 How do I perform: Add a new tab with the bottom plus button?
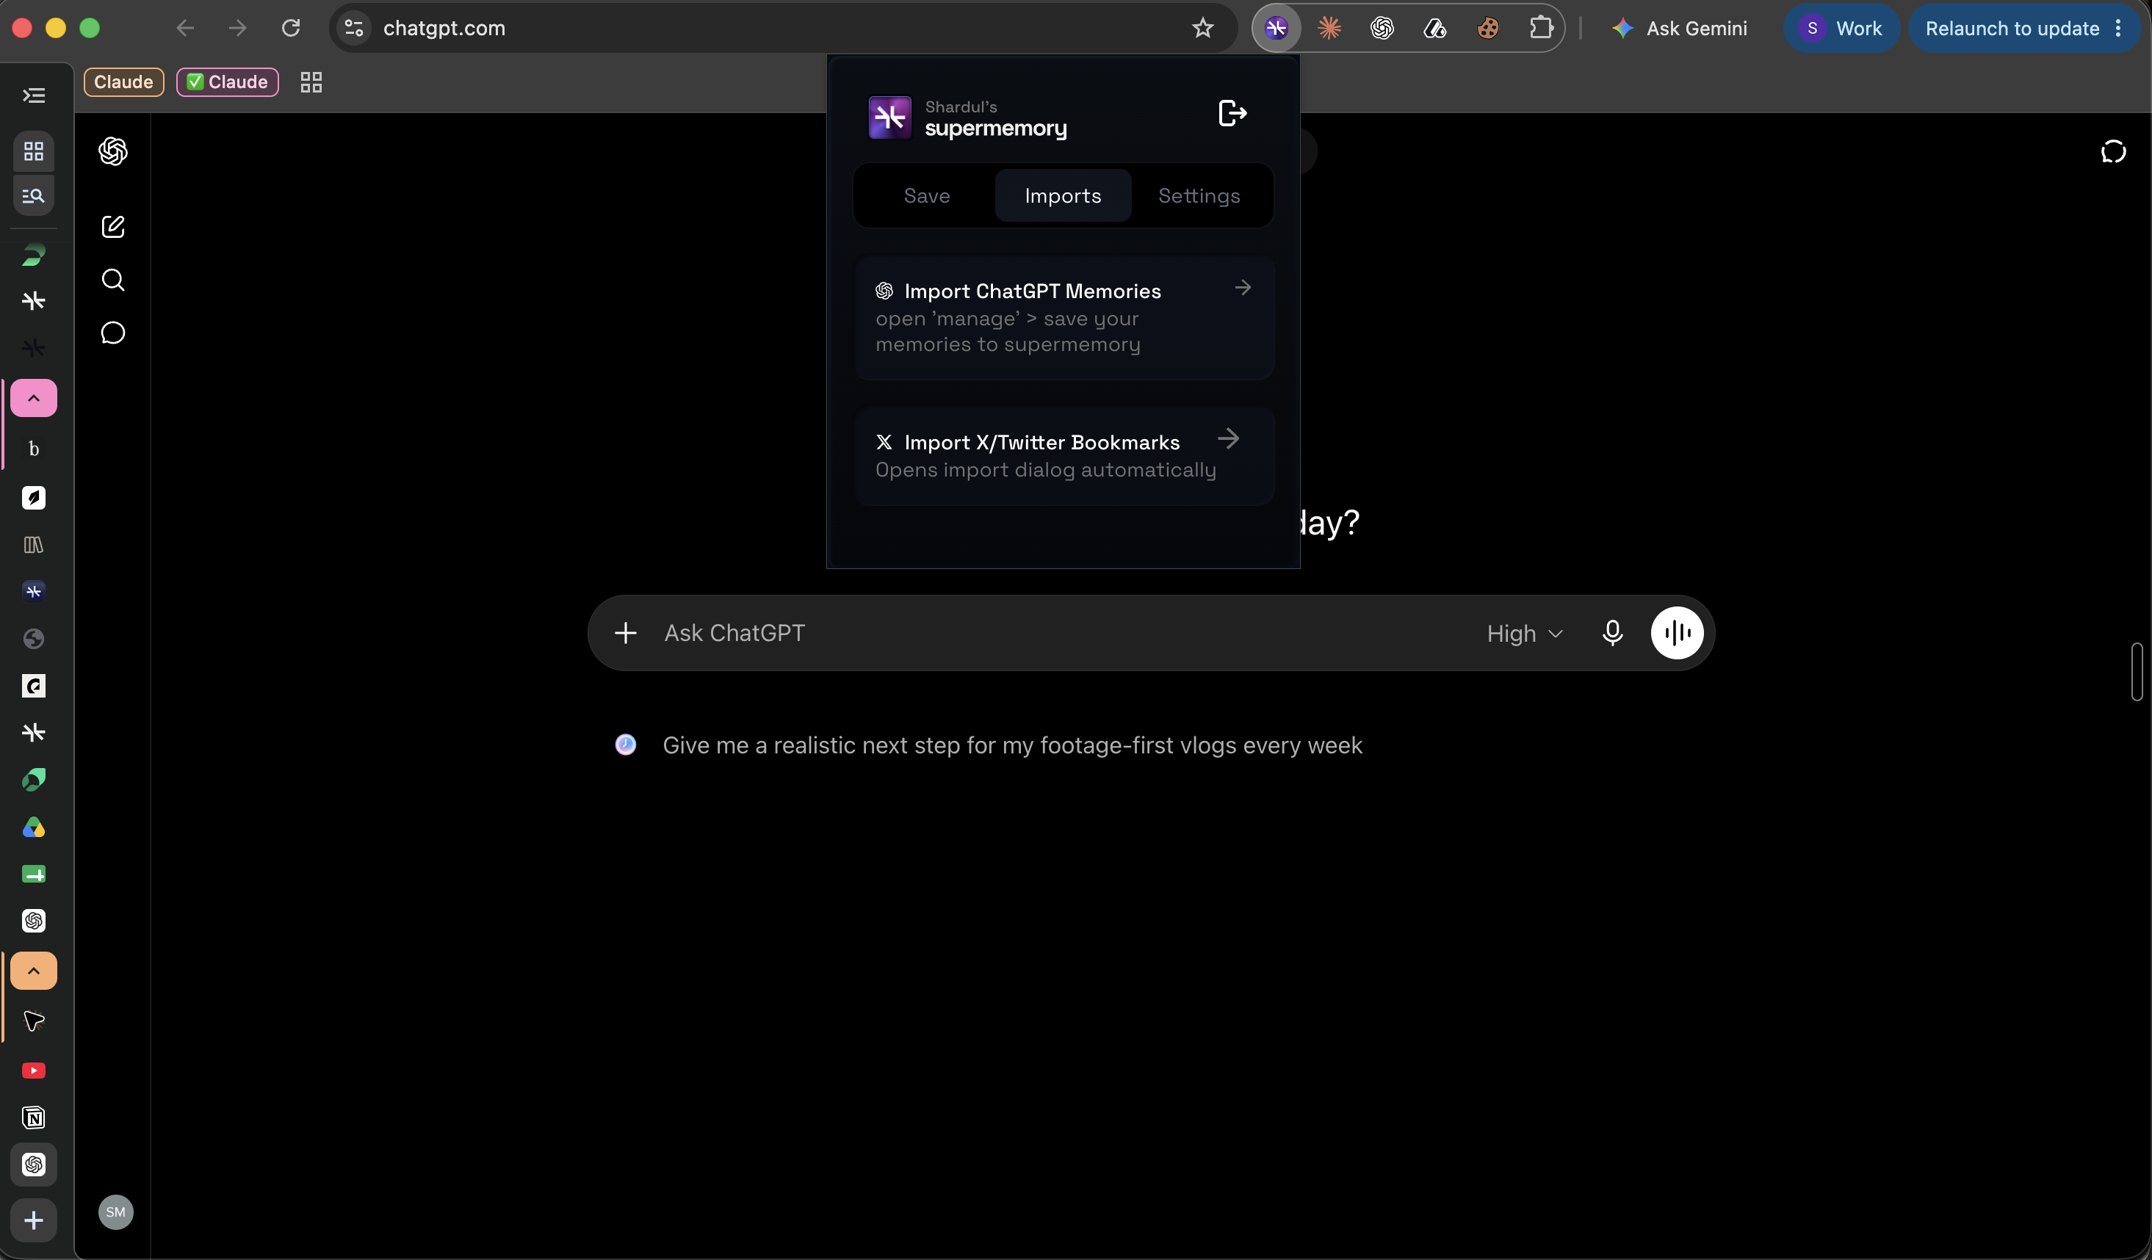33,1221
